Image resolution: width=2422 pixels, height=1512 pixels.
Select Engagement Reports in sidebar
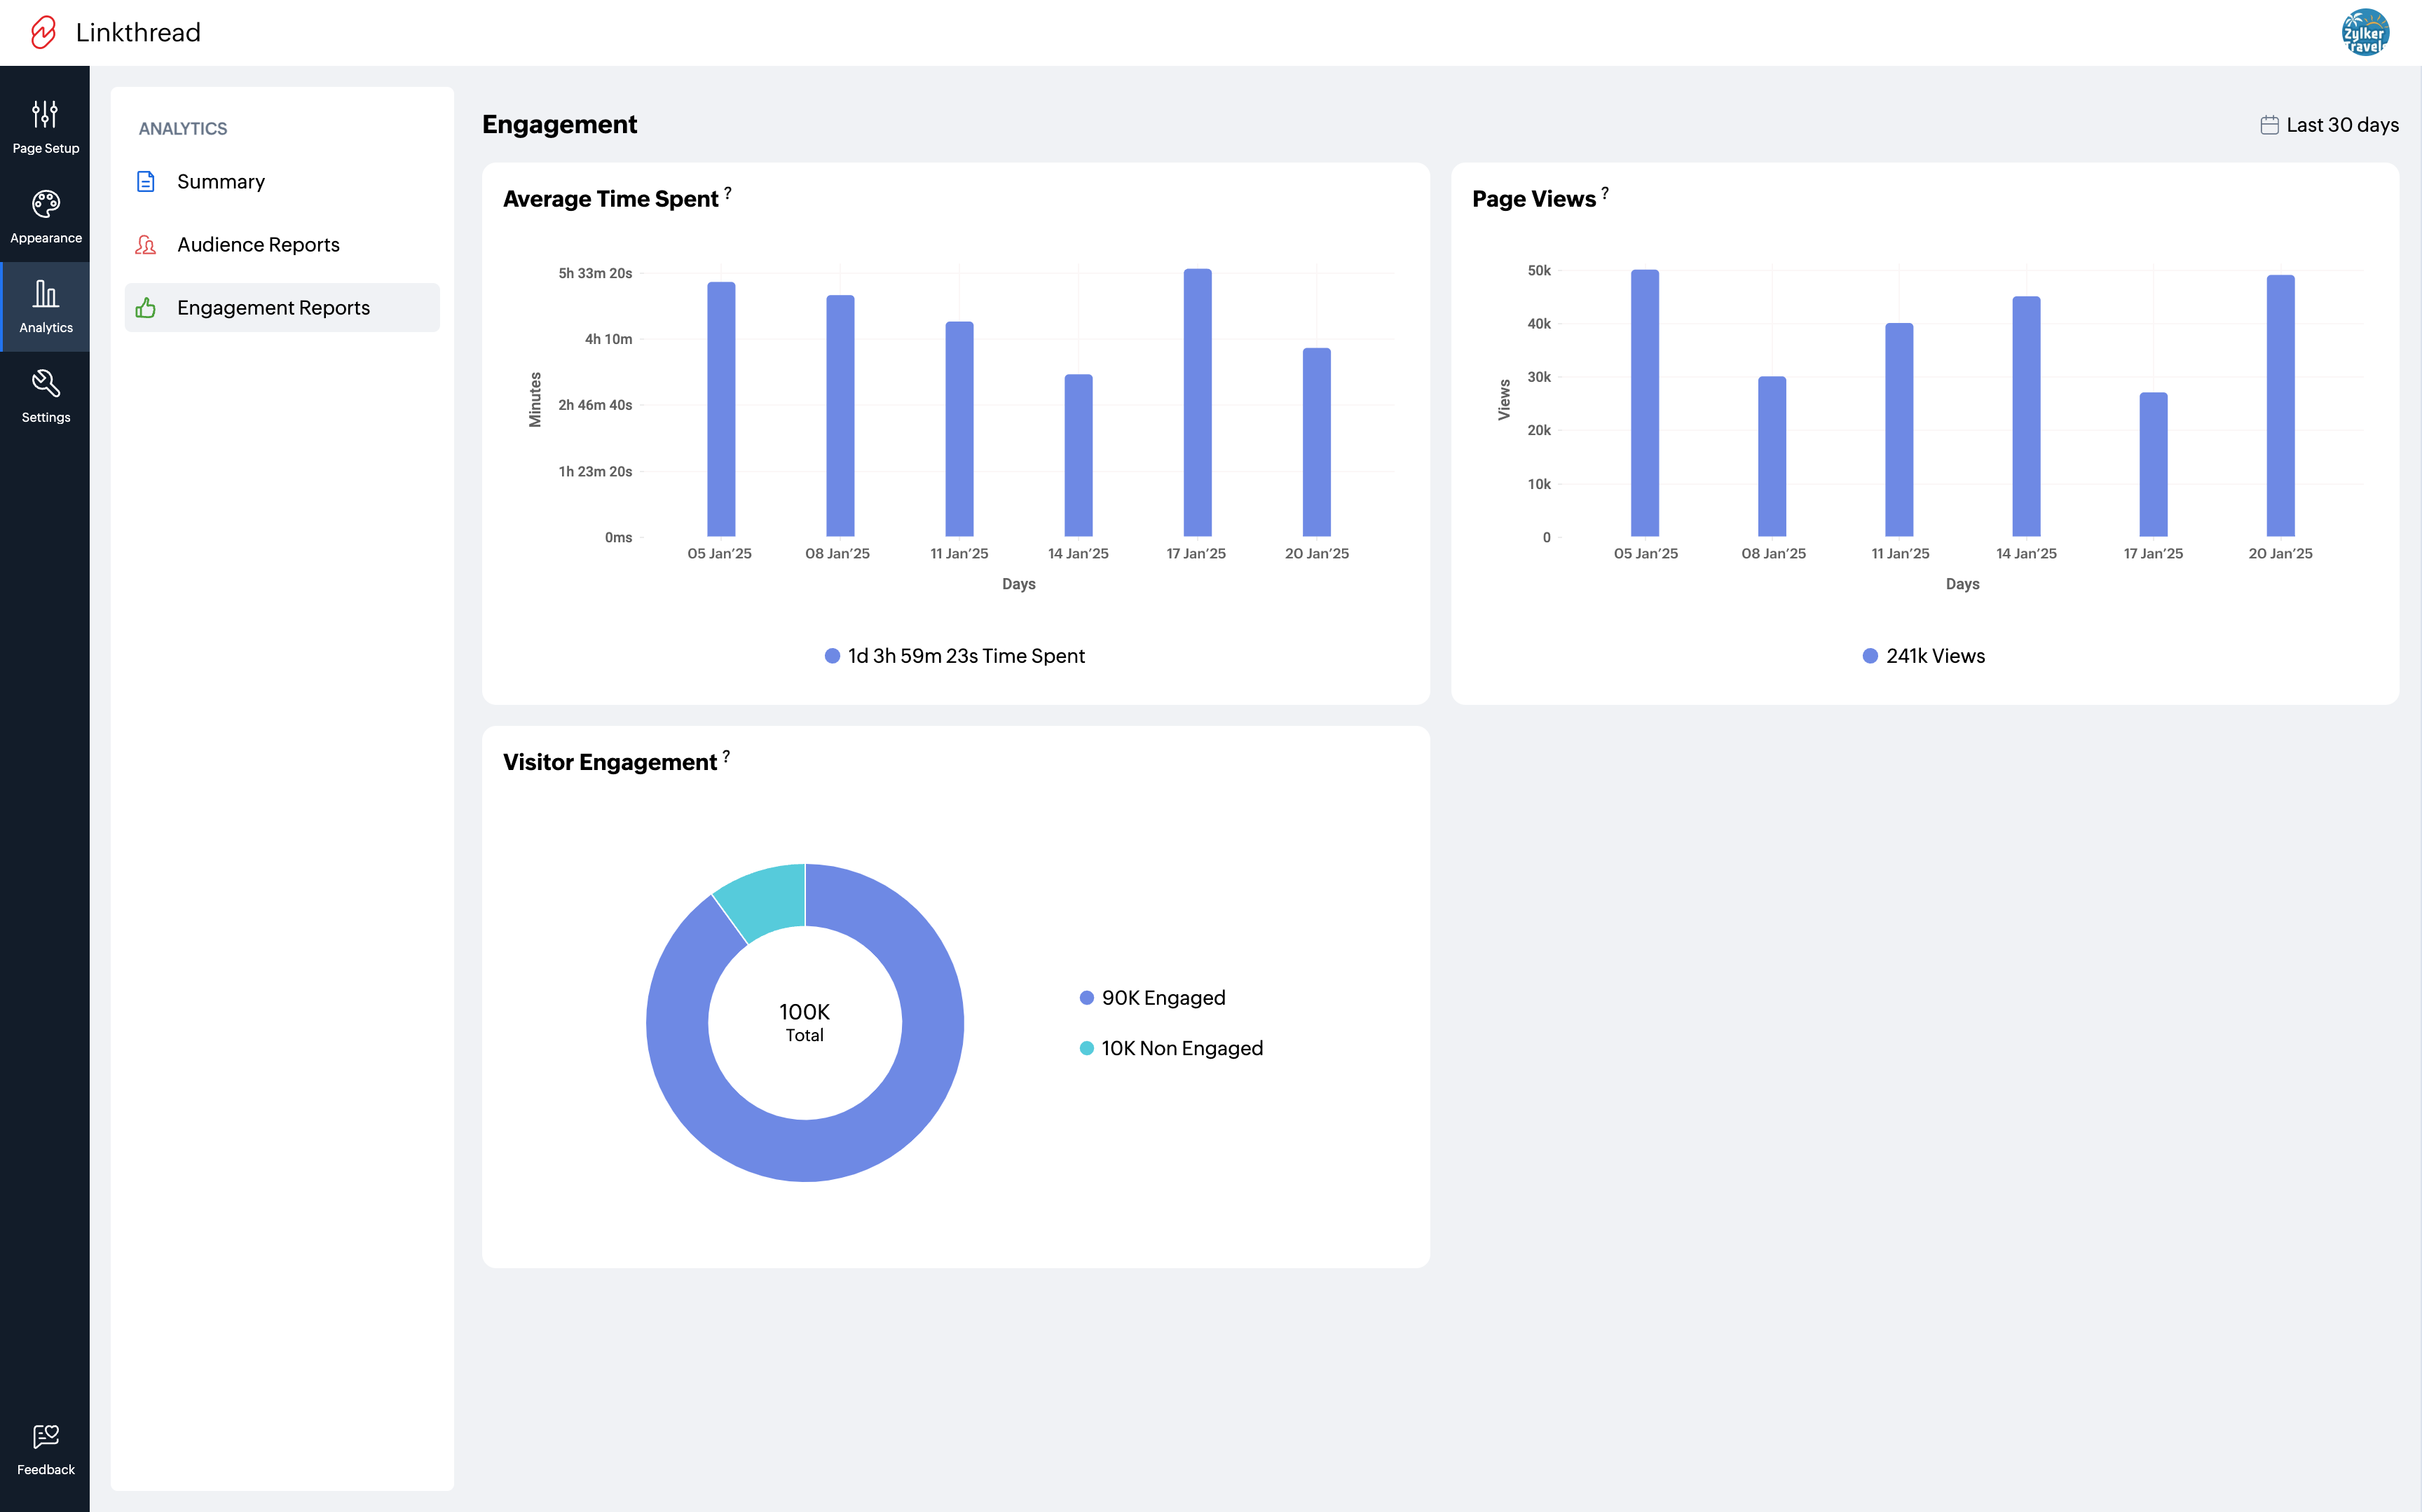coord(273,308)
